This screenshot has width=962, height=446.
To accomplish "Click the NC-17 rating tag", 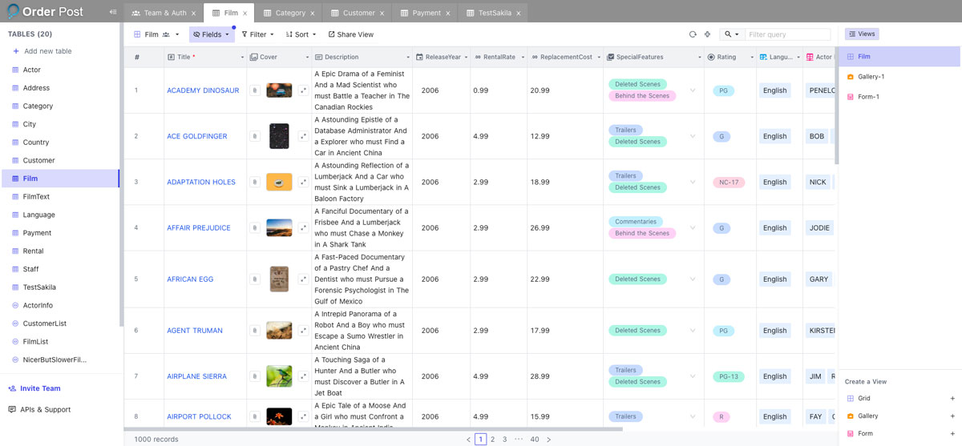I will click(729, 182).
